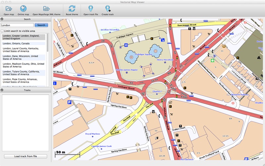Image resolution: width=265 pixels, height=166 pixels.
Task: Click the blue Search button
Action: coord(41,25)
